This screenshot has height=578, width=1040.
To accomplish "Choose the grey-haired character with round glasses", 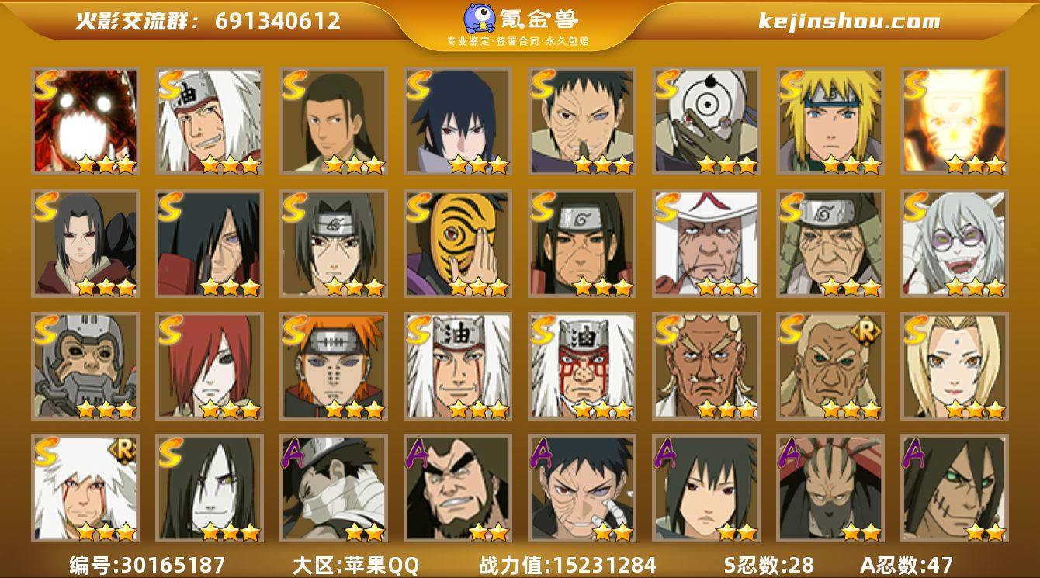I will [954, 244].
